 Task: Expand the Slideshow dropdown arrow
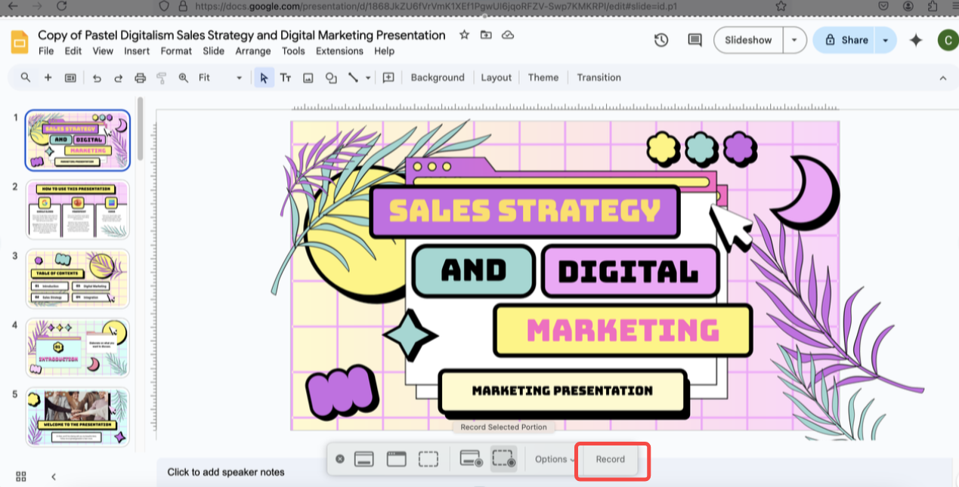point(794,40)
